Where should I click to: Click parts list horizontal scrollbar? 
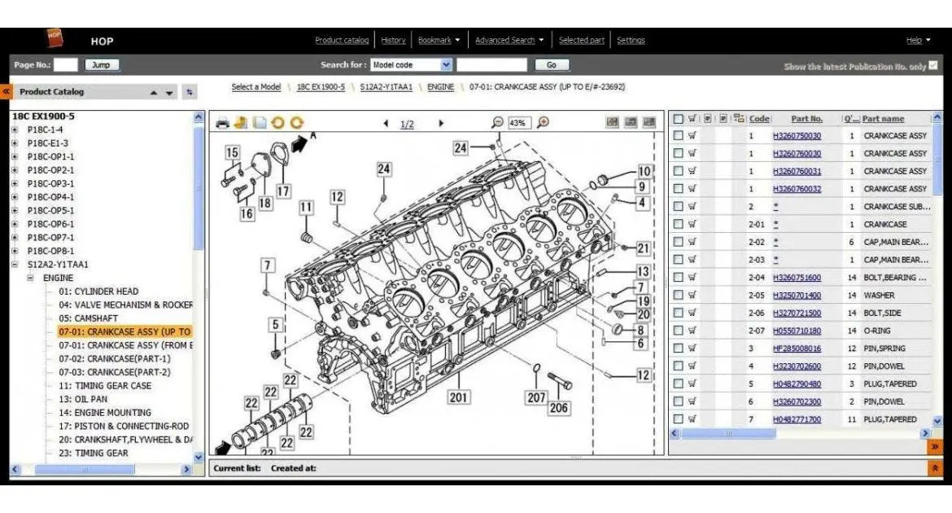tap(728, 433)
